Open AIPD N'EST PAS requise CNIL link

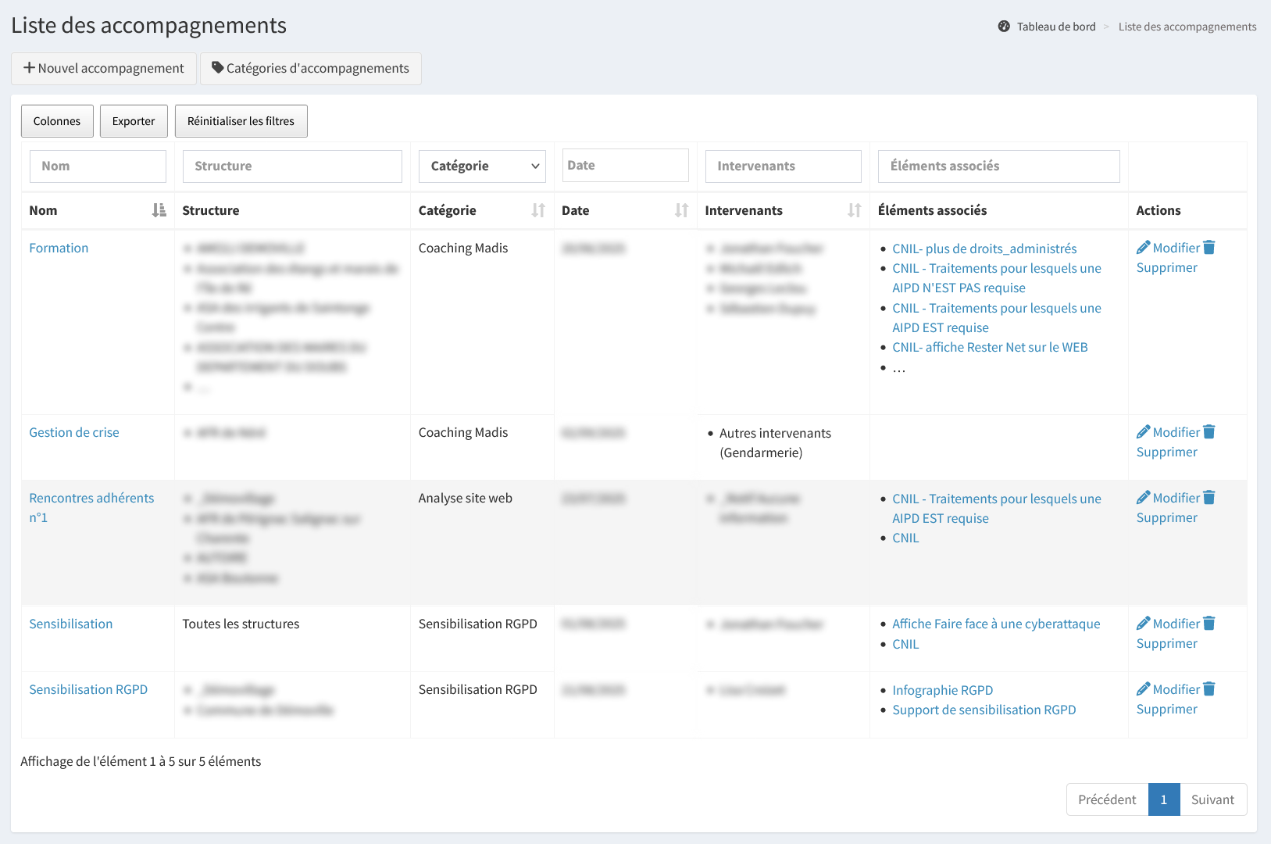[997, 278]
